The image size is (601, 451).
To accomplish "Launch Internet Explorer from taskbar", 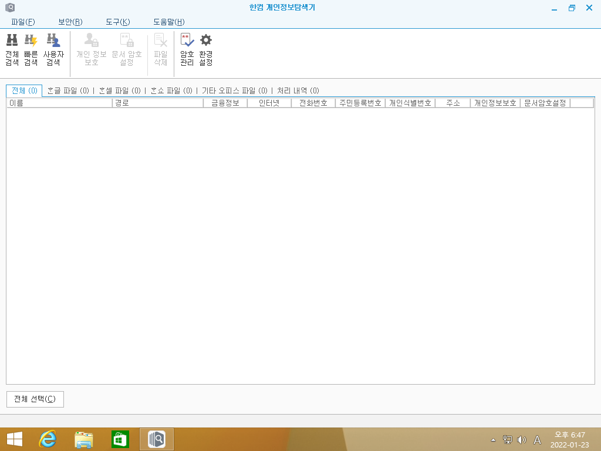I will point(48,439).
